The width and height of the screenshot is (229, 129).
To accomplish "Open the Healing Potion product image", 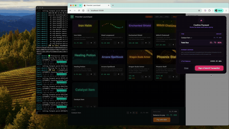I will click(85, 57).
